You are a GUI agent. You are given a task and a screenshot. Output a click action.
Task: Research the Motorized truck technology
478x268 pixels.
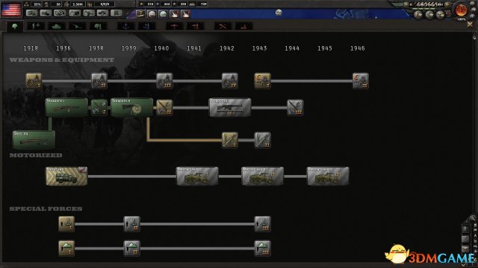[66, 176]
